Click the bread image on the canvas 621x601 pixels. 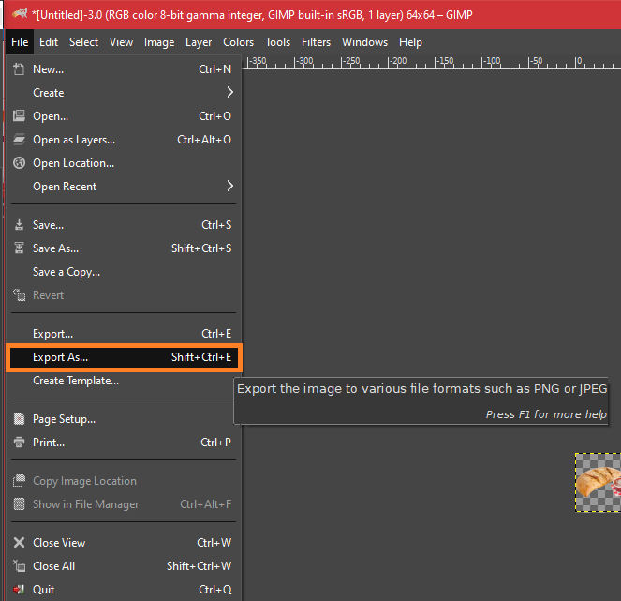(598, 483)
